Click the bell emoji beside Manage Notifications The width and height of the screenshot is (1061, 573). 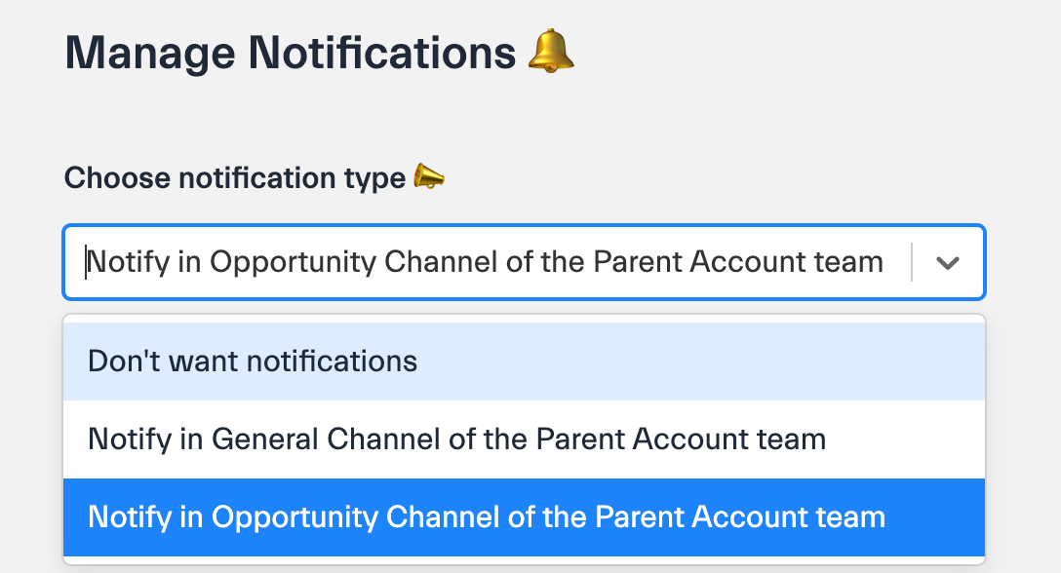click(551, 51)
